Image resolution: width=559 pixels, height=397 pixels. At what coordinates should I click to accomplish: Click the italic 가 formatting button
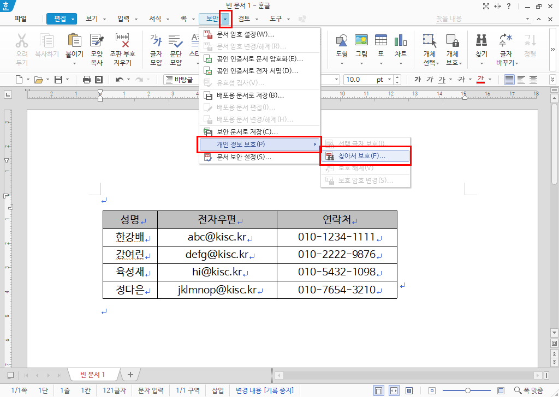click(x=430, y=80)
